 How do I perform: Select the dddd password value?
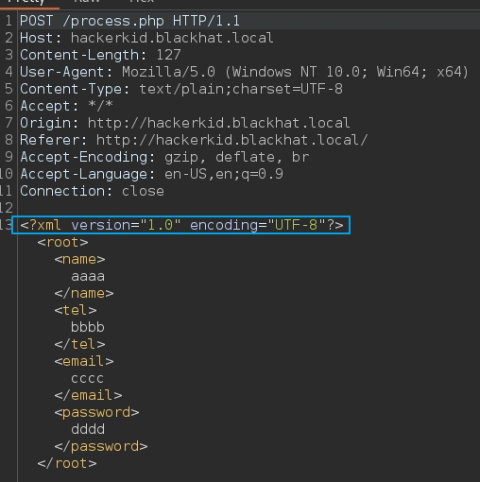tap(88, 429)
